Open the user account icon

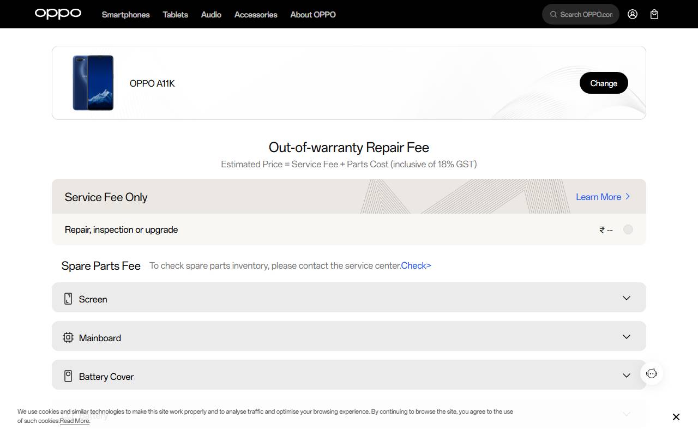point(633,14)
